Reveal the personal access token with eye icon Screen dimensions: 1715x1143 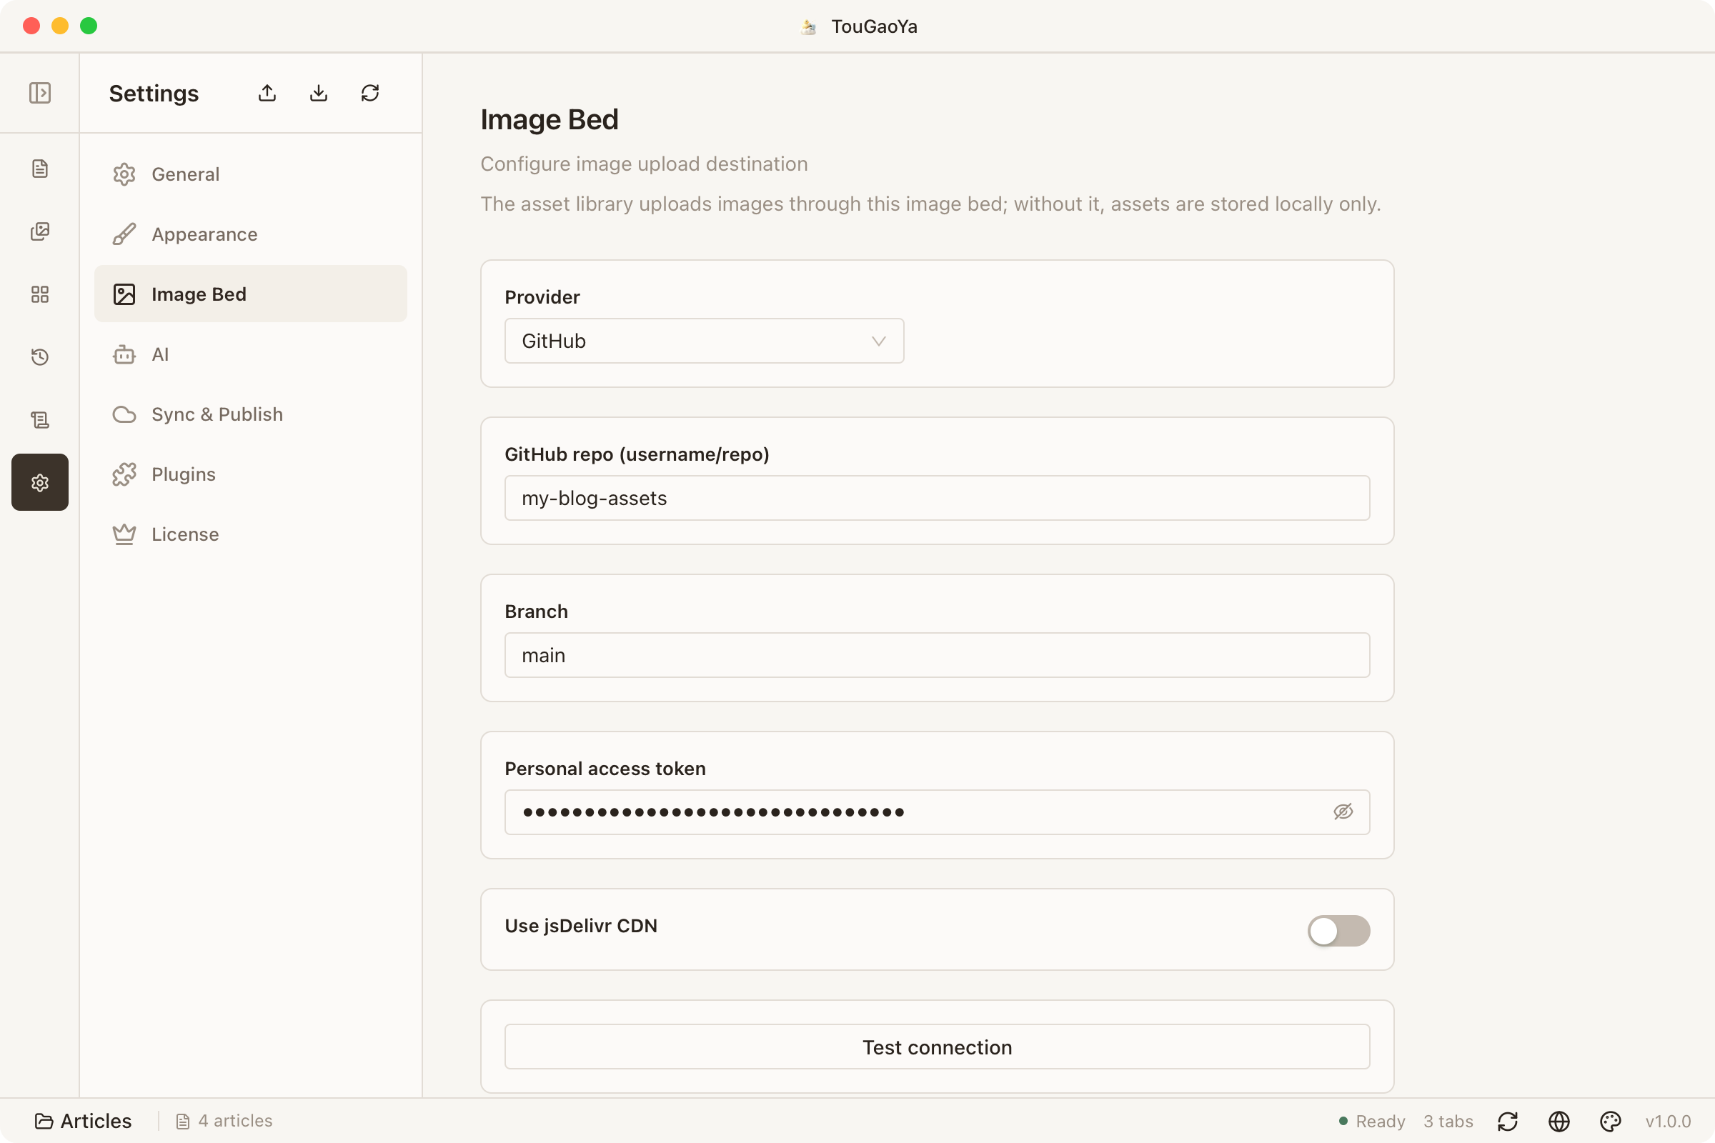click(x=1343, y=812)
